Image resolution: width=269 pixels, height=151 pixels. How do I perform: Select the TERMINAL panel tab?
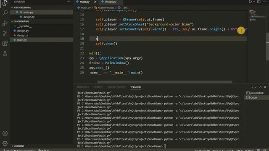click(136, 87)
